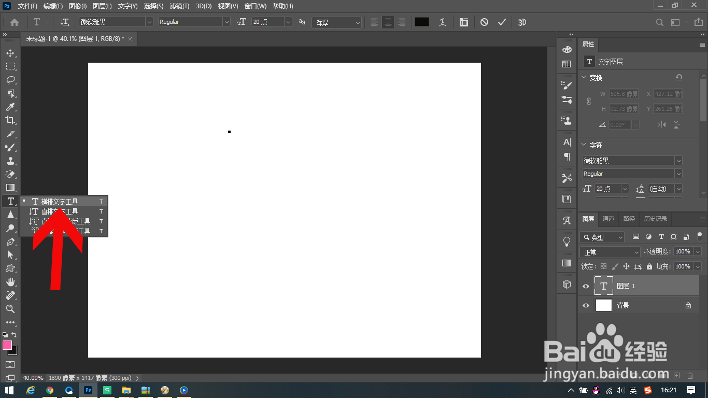Choose 横排文字工具 from the flyout
Image resolution: width=708 pixels, height=398 pixels.
pyautogui.click(x=64, y=201)
